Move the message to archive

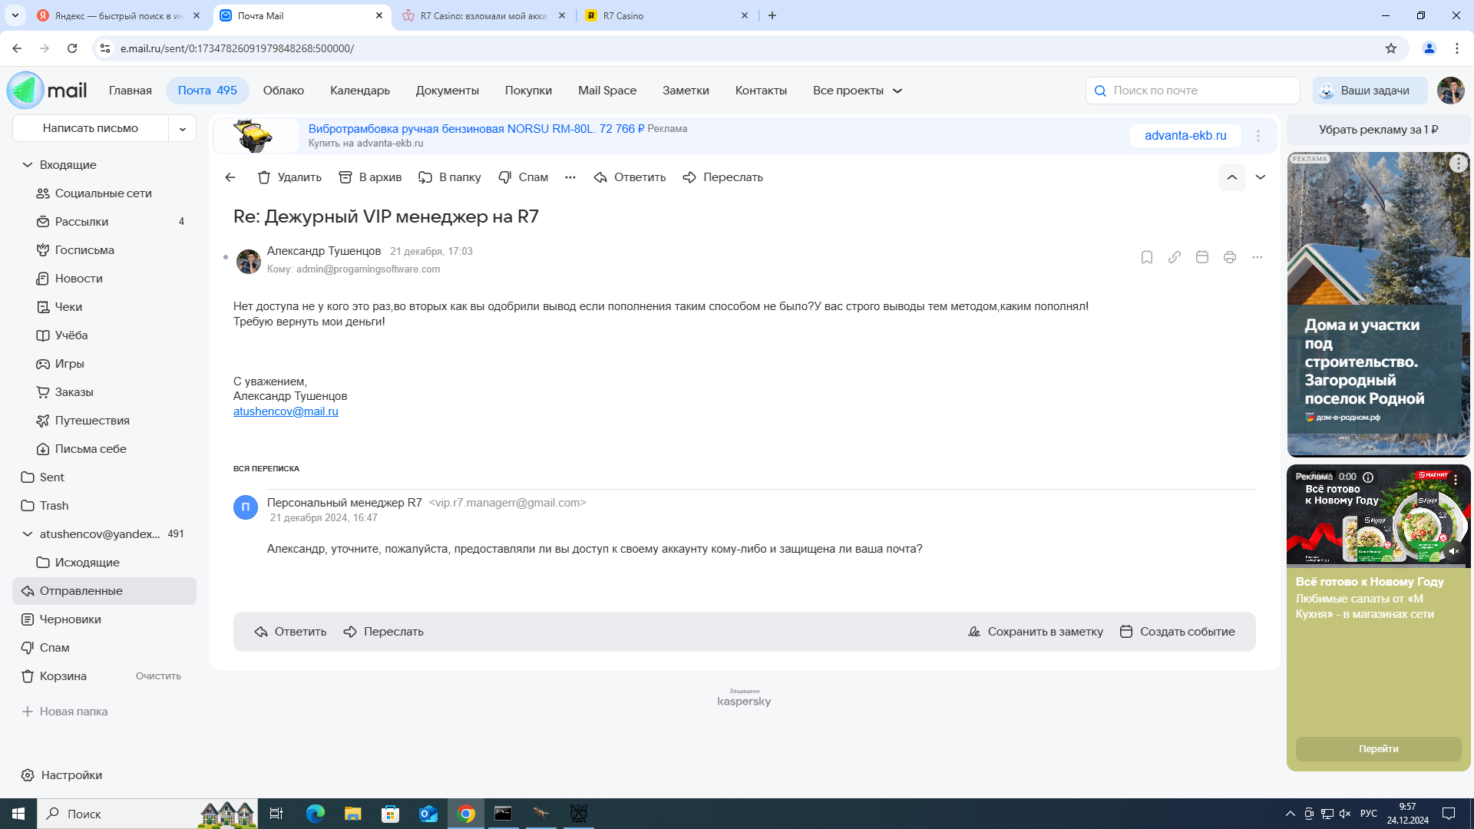370,177
